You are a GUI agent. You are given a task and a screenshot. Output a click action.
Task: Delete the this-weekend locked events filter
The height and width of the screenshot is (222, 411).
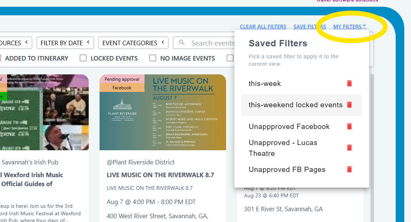(349, 105)
